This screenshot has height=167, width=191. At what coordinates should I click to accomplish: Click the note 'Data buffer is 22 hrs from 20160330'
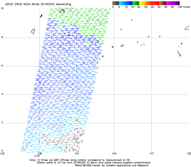tap(63, 163)
